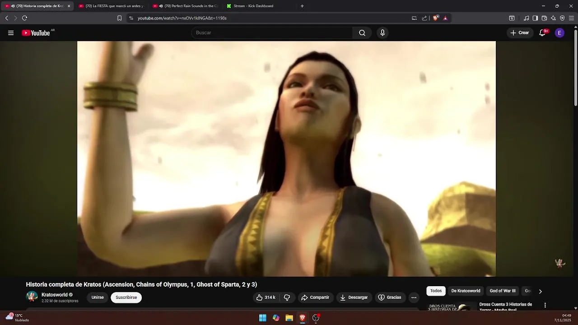Show next filter chips with arrow
This screenshot has height=325, width=578.
point(540,291)
